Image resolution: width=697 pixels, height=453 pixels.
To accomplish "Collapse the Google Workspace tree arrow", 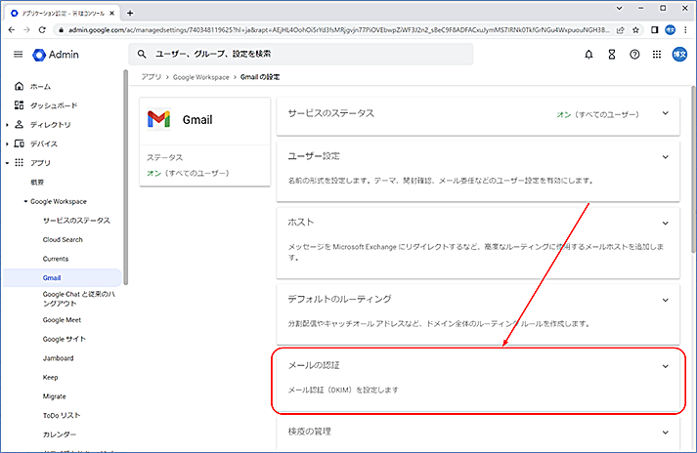I will 25,202.
